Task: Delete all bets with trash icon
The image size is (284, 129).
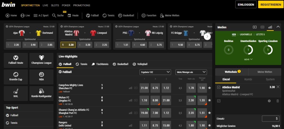Action: pyautogui.click(x=278, y=101)
